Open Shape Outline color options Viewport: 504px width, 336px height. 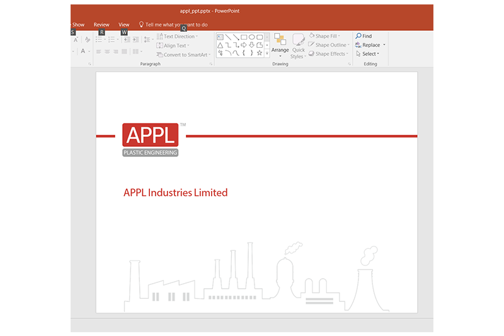click(329, 45)
